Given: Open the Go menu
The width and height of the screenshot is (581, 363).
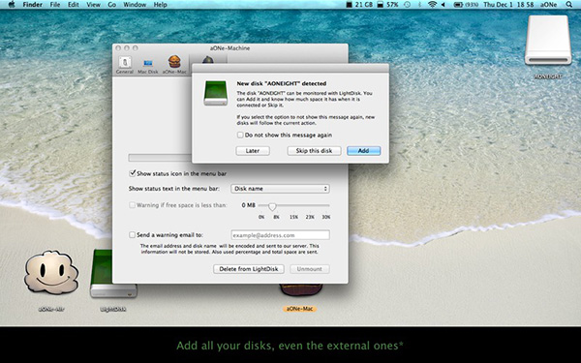Looking at the screenshot, I should tap(111, 5).
